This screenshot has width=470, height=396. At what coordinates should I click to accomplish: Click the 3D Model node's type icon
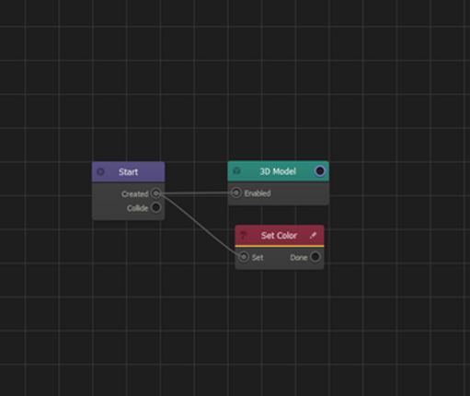coord(236,170)
